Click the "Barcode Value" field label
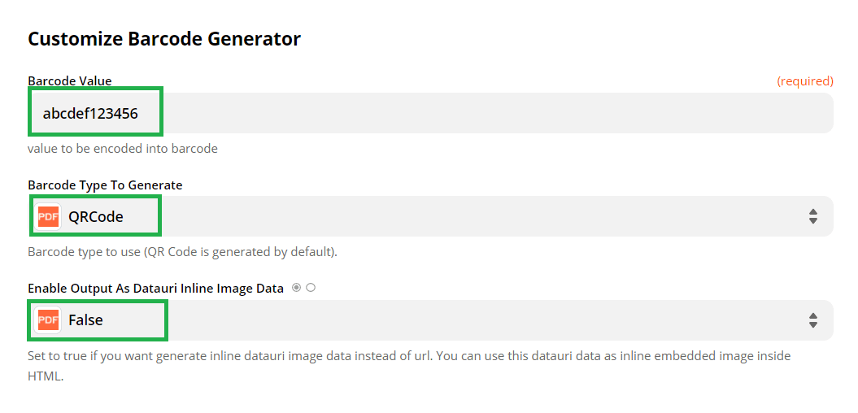The height and width of the screenshot is (413, 858). [x=70, y=81]
